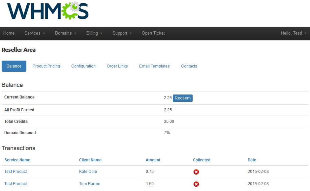Click the Total Credits value 35.00

169,122
